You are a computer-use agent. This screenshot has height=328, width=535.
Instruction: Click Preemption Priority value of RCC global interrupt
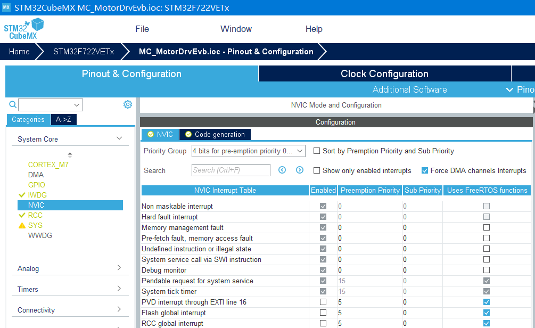click(x=340, y=323)
